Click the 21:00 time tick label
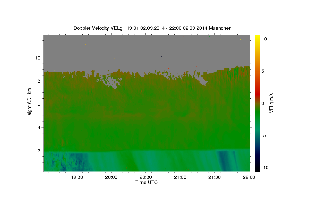 point(180,177)
